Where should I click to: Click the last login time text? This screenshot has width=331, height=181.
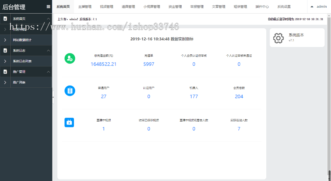tap(296, 19)
